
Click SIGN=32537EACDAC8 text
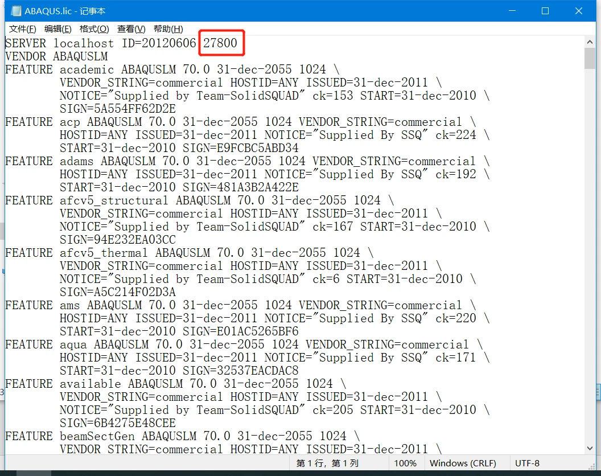240,371
